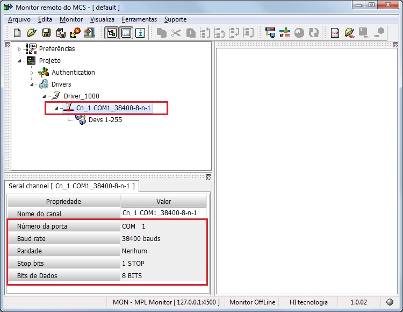403x312 pixels.
Task: Click the New file toolbar icon
Action: [17, 33]
